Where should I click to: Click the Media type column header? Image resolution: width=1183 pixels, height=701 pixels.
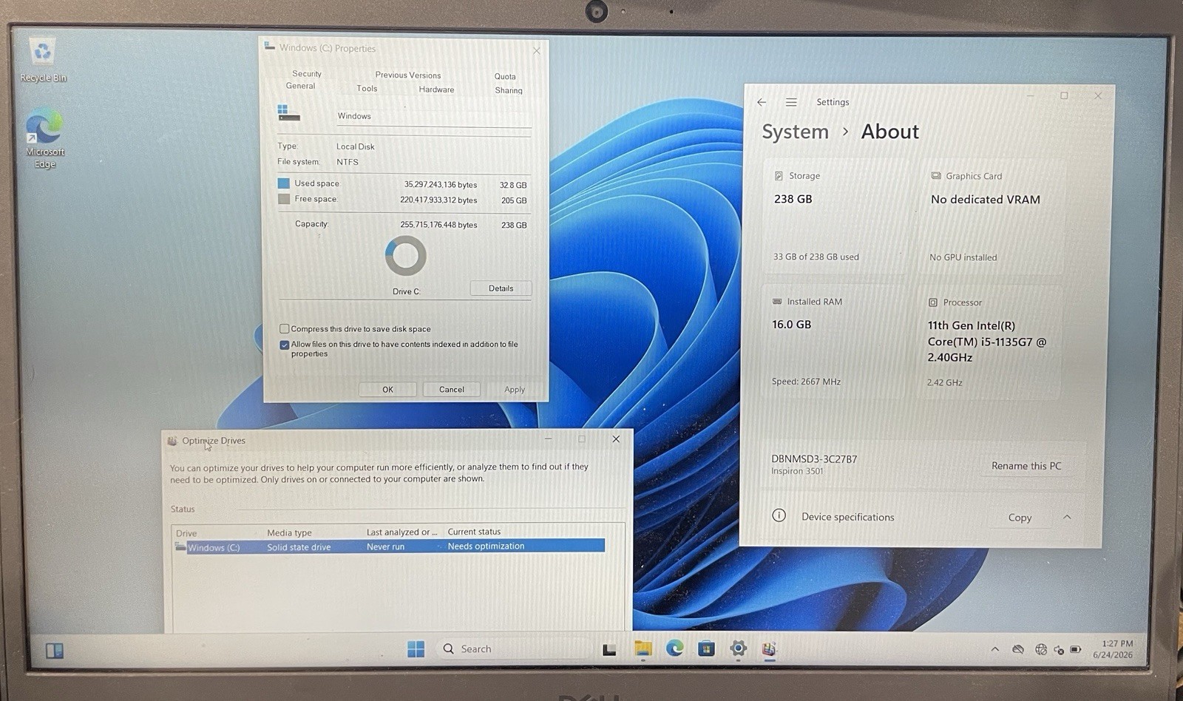289,532
